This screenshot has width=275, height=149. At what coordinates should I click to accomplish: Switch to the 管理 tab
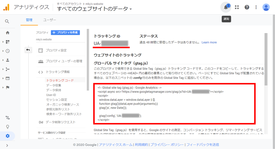coord(29,20)
